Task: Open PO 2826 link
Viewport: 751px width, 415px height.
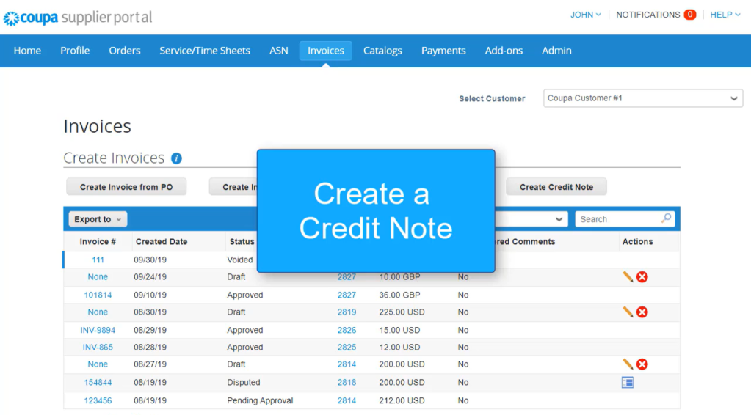Action: tap(347, 330)
